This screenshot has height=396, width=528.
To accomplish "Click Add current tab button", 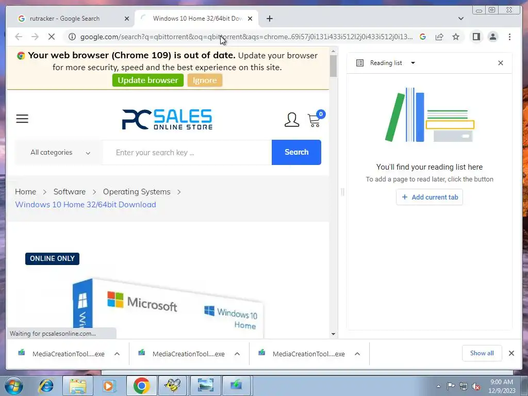I will (430, 197).
